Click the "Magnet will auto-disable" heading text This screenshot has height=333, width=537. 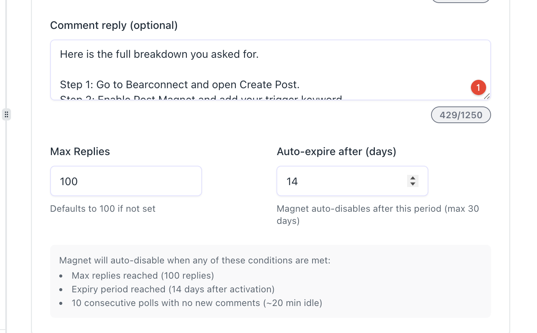[x=194, y=260]
